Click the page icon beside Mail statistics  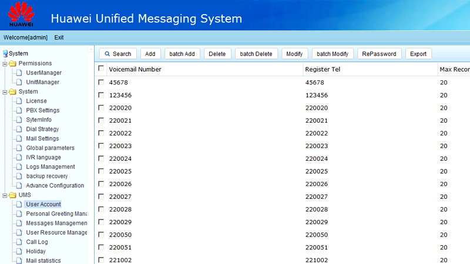pos(19,260)
